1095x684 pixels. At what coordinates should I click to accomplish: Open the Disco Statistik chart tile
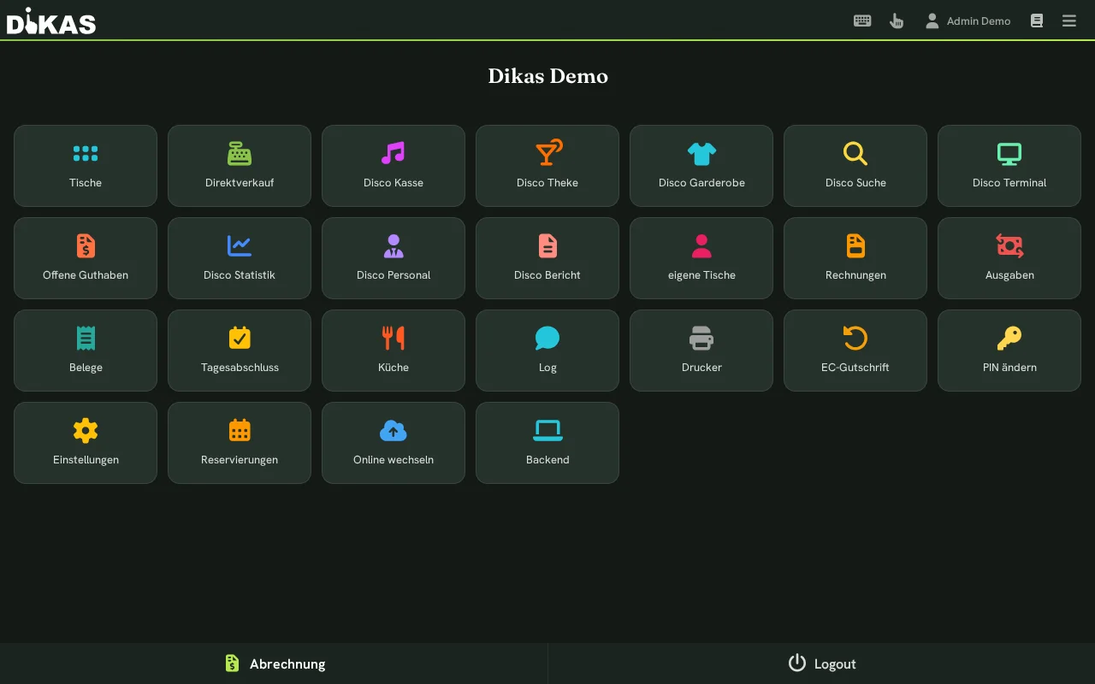(240, 258)
